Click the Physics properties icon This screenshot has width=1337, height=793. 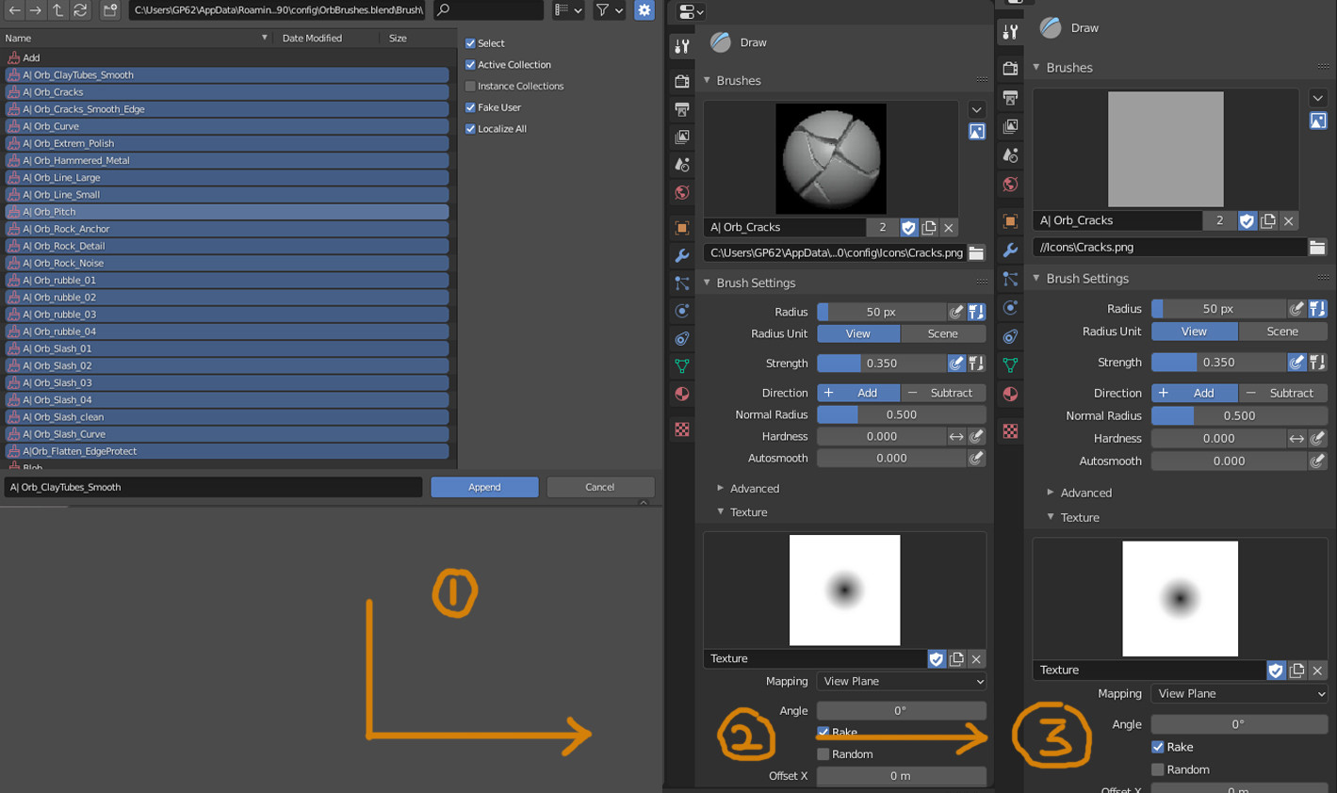point(681,310)
